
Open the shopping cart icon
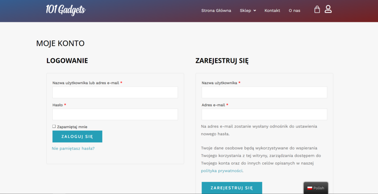(317, 10)
